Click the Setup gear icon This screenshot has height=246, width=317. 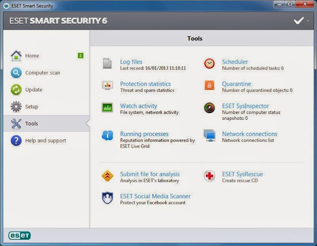click(x=16, y=106)
